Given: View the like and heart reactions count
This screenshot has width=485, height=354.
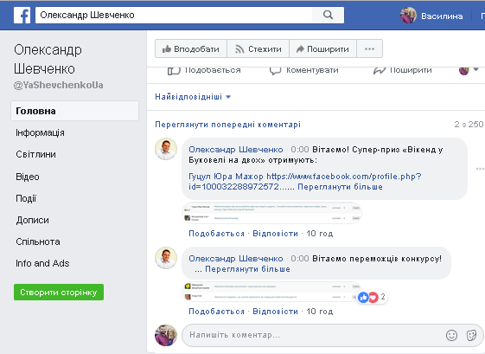Looking at the screenshot, I should [372, 298].
